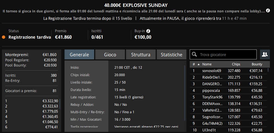Open the Gioco tab
274x133 pixels.
[110, 55]
